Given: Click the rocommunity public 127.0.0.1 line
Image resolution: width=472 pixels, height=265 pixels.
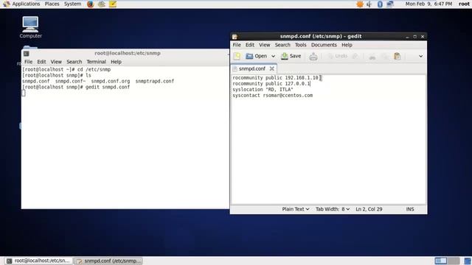Looking at the screenshot, I should tap(271, 83).
